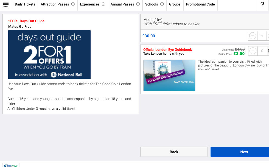The image size is (269, 167).
Task: Select the Official London Eye Guidebook title
Action: (167, 50)
